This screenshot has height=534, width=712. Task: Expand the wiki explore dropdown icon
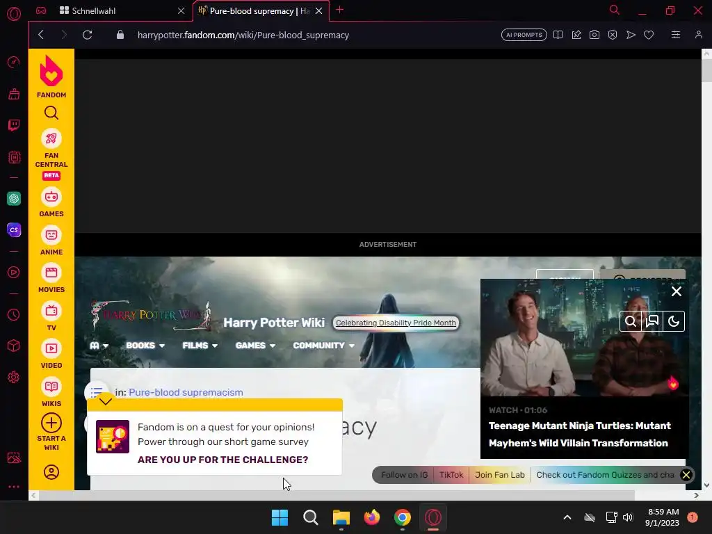click(99, 346)
